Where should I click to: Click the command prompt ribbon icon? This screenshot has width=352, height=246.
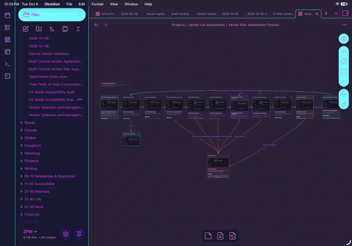pyautogui.click(x=8, y=64)
